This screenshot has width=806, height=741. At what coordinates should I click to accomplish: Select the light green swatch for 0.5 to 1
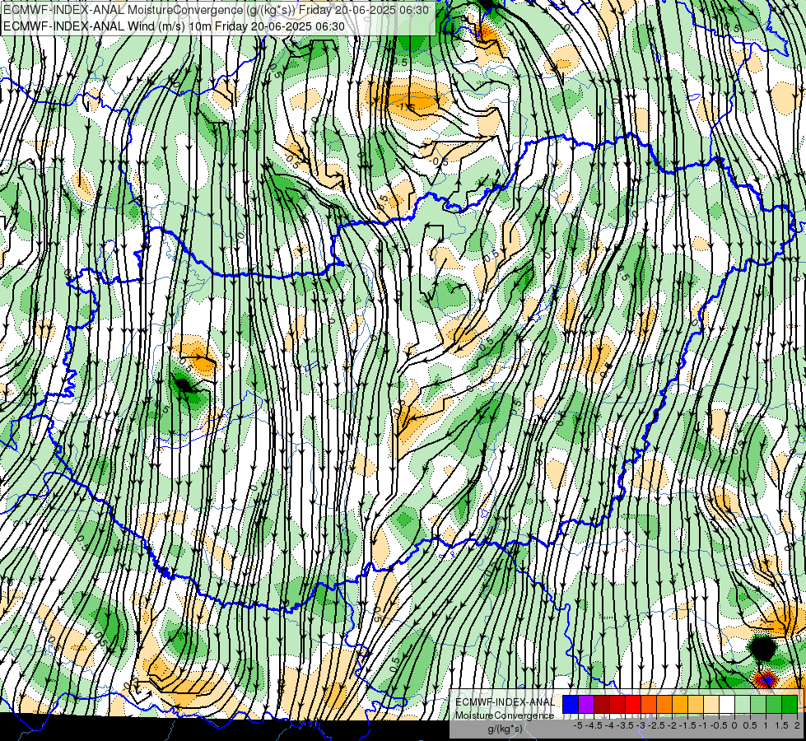[758, 704]
